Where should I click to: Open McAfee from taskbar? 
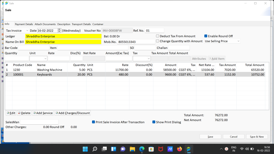pyautogui.click(x=161, y=149)
